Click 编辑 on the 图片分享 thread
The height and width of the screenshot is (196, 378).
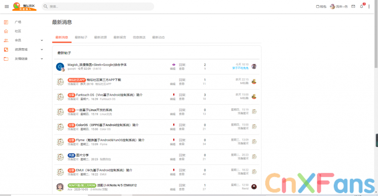coord(172,159)
